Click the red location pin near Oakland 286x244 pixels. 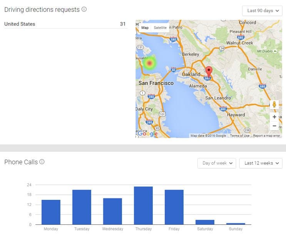pyautogui.click(x=209, y=71)
